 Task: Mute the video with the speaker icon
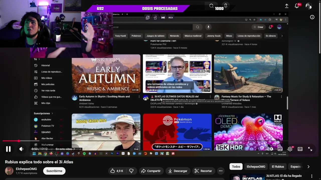(x=21, y=149)
